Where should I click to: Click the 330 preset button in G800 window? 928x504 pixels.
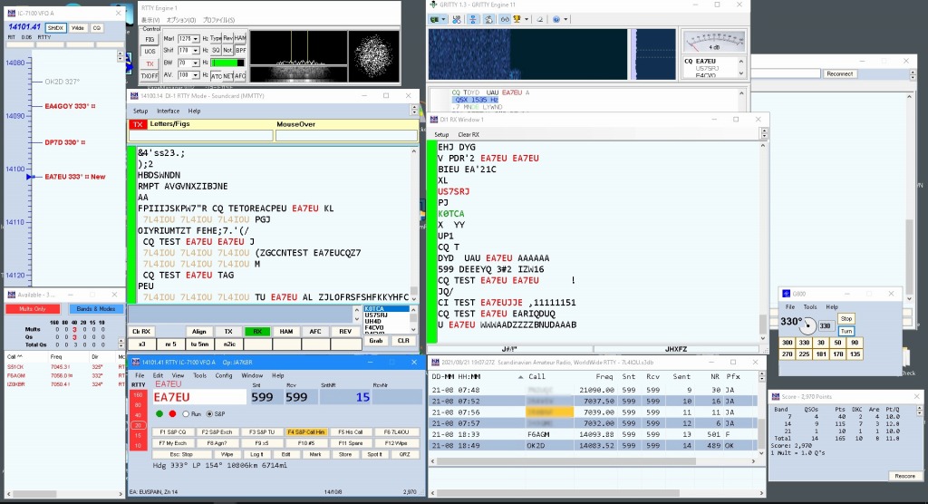point(804,343)
